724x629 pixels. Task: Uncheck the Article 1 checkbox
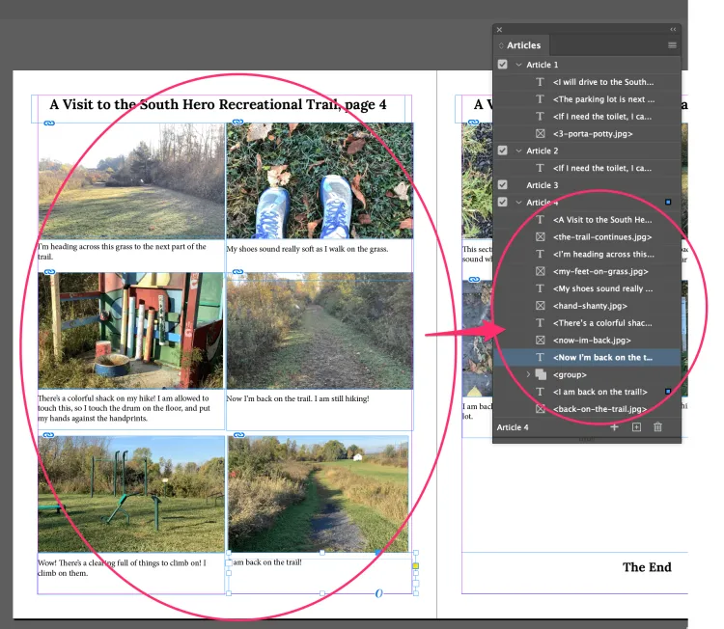[x=502, y=65]
